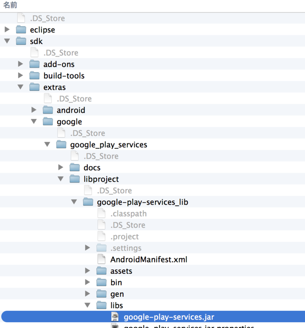Screen dimensions: 305x328
Task: Select the gen row label
Action: 117,294
